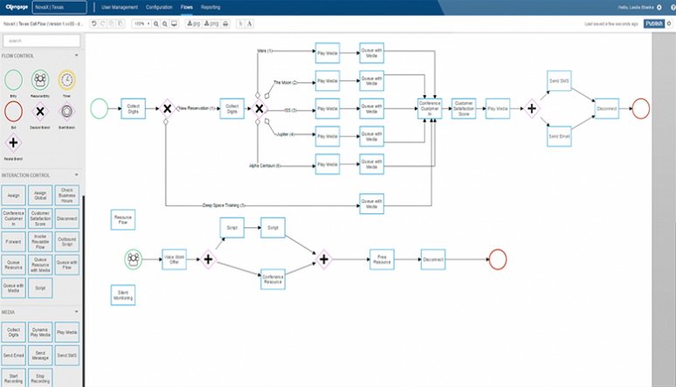The image size is (676, 387).
Task: Select the parallel plus diamond before Send SMS
Action: coord(532,108)
